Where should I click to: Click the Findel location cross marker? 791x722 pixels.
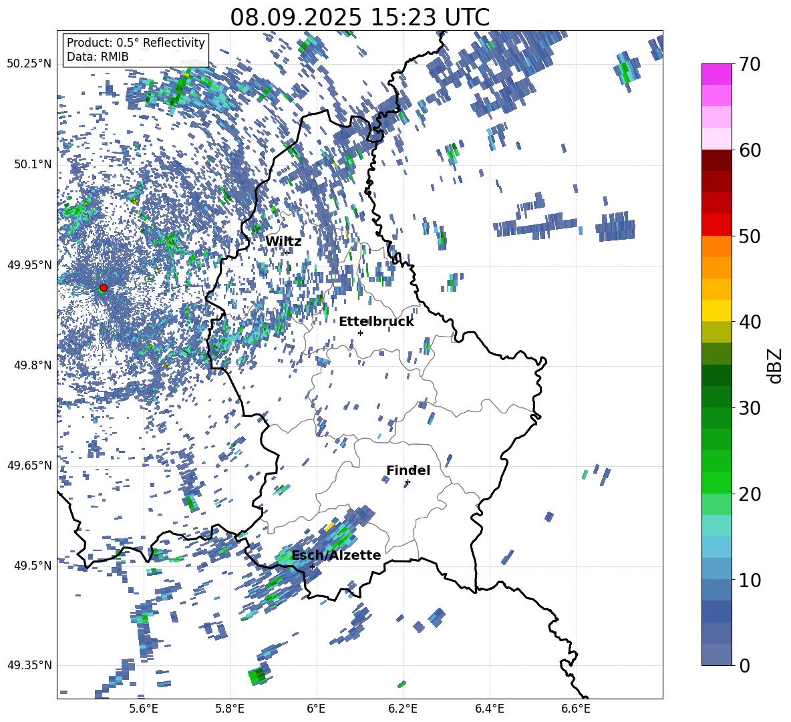tap(408, 482)
